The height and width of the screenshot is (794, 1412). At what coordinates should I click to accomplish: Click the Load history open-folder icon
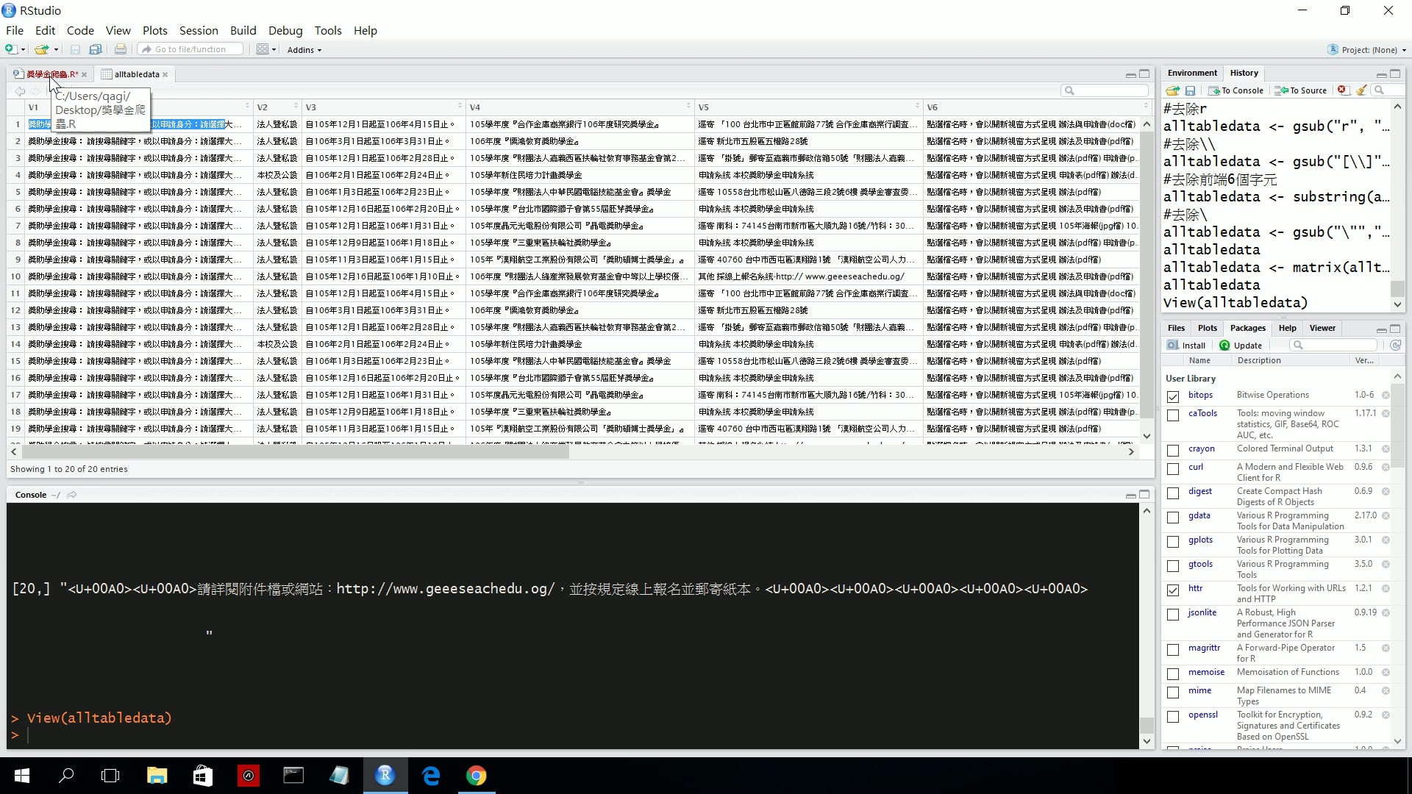point(1172,90)
